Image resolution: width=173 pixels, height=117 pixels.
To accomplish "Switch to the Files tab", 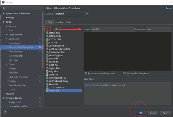I will (50, 22).
